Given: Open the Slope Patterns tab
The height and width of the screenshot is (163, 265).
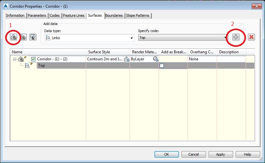Looking at the screenshot, I should [138, 15].
